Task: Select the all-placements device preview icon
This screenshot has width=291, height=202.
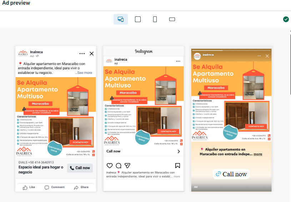Action: (x=121, y=19)
